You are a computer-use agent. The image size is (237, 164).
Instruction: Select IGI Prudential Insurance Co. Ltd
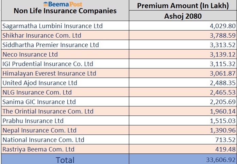tap(48, 64)
